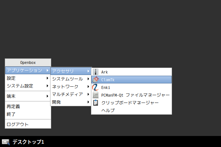Click the Openbox menu title
221x147 pixels.
[28, 62]
